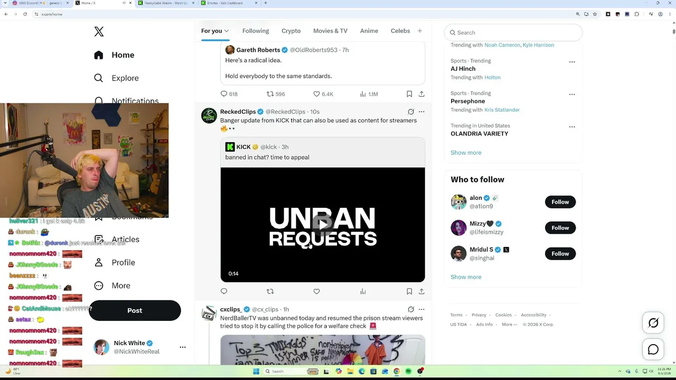Screen dimensions: 676x380
Task: Open options for OLANDRIA VARIETY trend
Action: tap(572, 127)
